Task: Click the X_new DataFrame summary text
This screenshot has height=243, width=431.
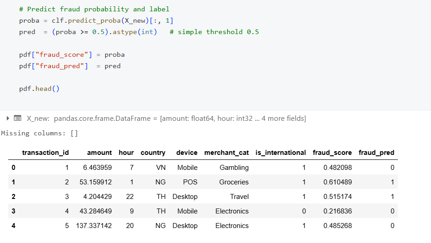Action: click(x=166, y=119)
